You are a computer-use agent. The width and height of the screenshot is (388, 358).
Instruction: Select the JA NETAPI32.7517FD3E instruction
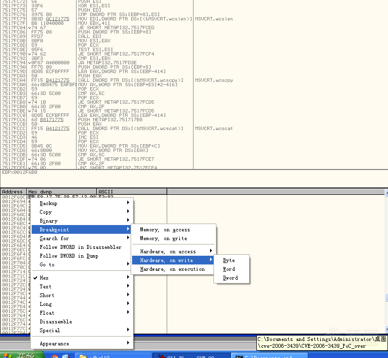pyautogui.click(x=107, y=62)
